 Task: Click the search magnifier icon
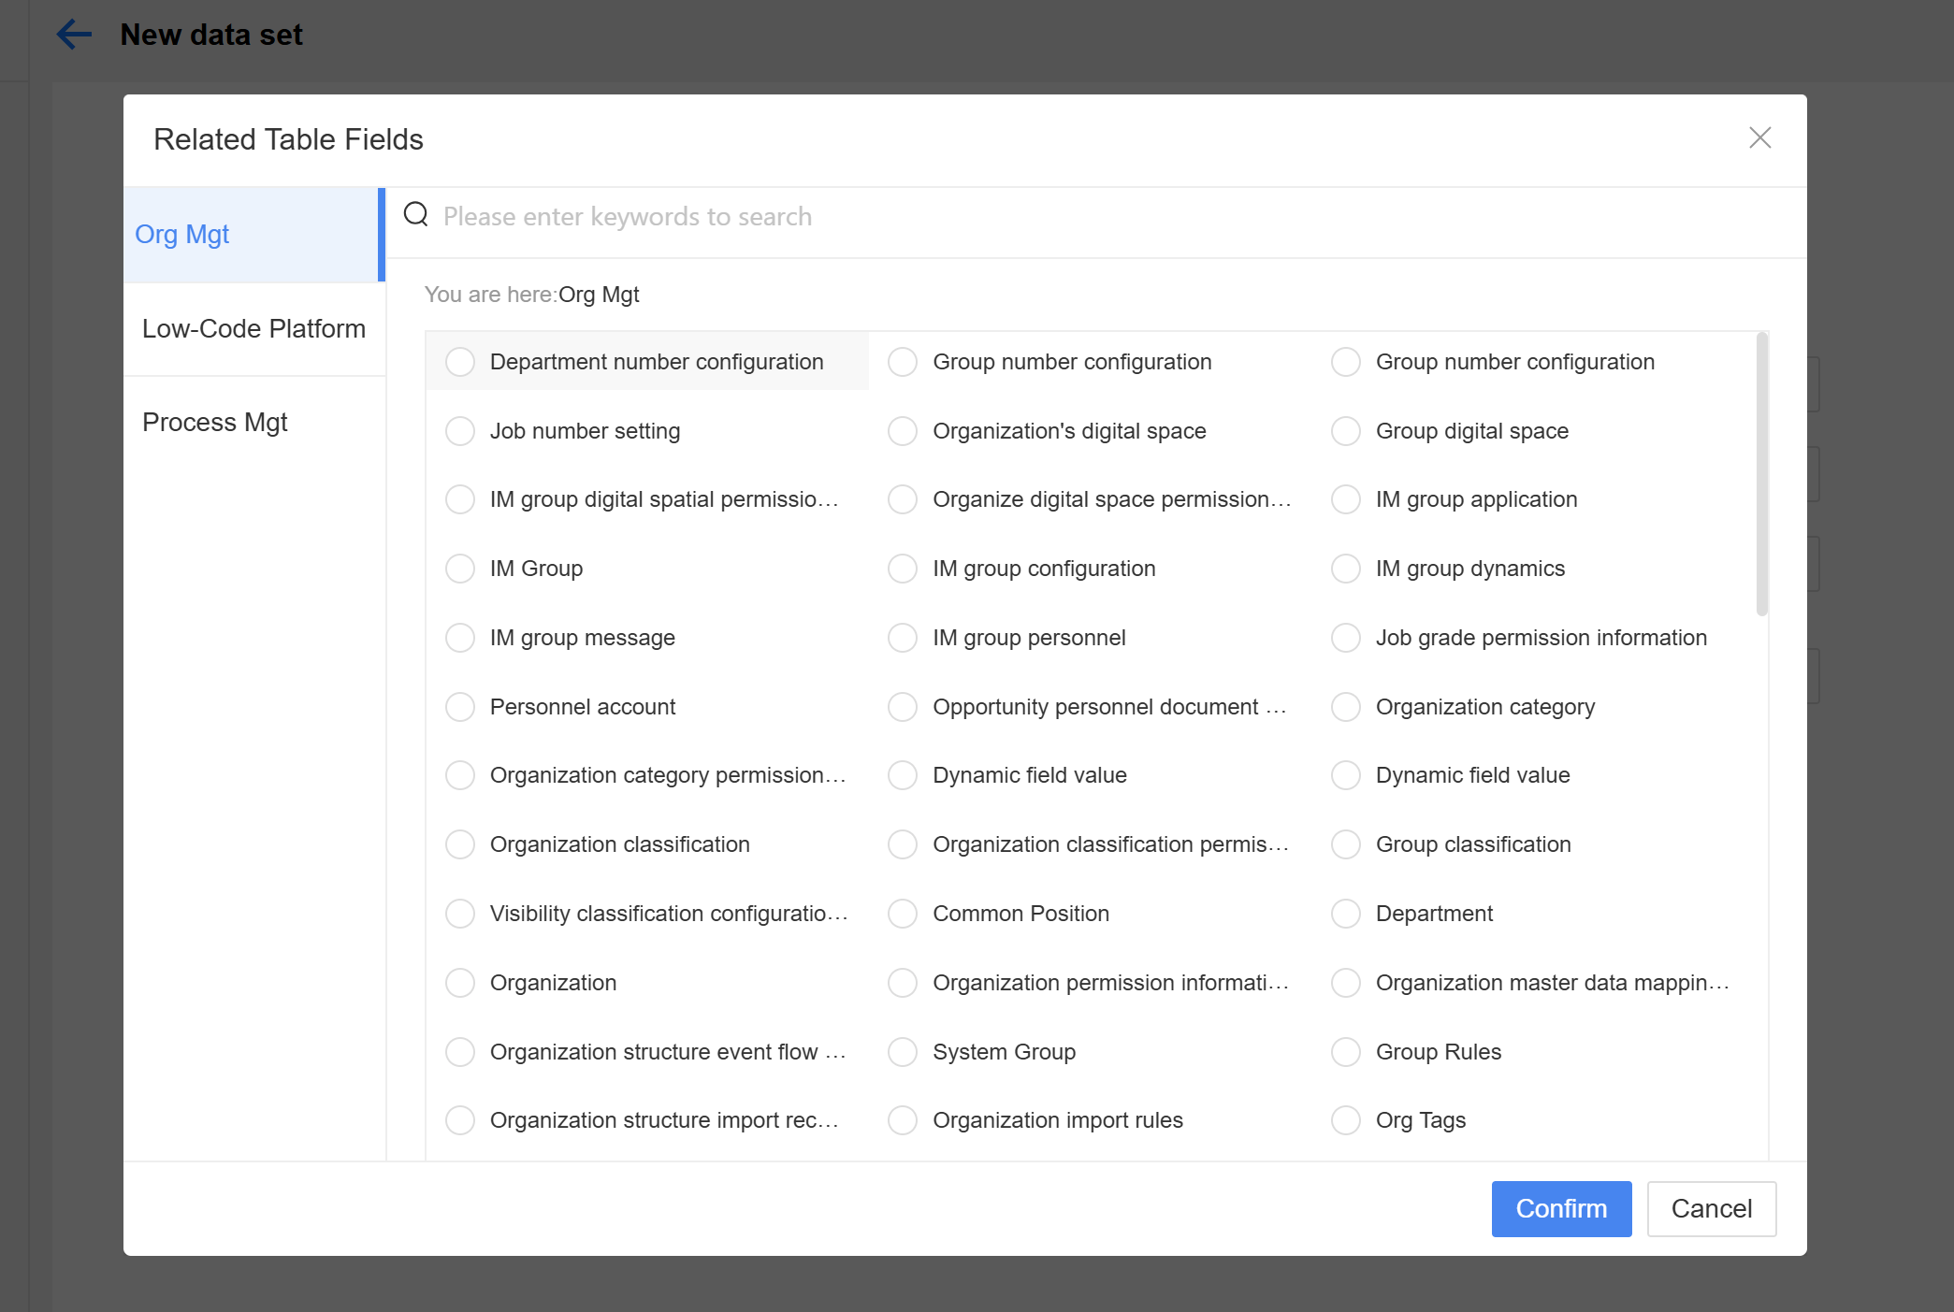pos(416,215)
